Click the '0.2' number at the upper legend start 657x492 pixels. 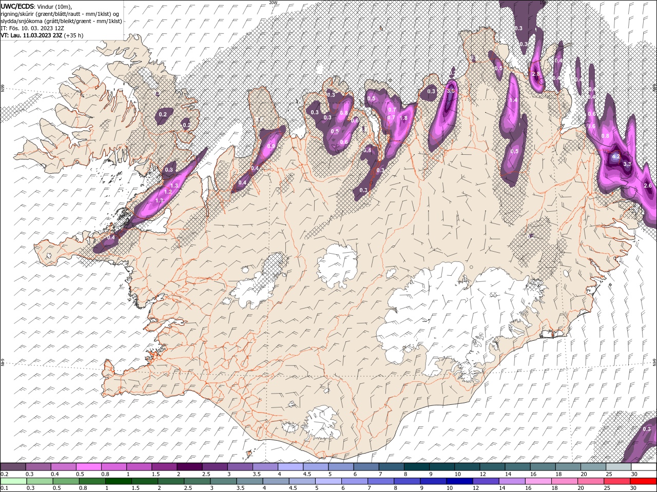[4, 474]
